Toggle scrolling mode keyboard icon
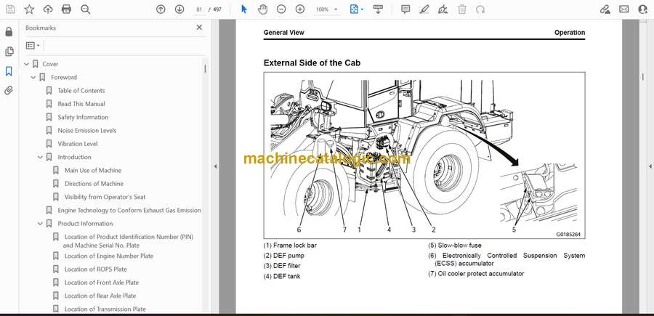 click(x=378, y=9)
